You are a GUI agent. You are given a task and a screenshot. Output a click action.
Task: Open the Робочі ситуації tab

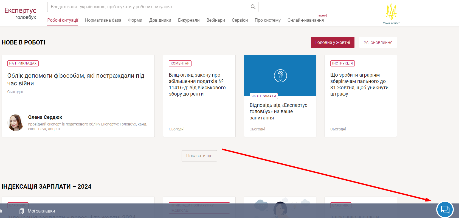(63, 20)
